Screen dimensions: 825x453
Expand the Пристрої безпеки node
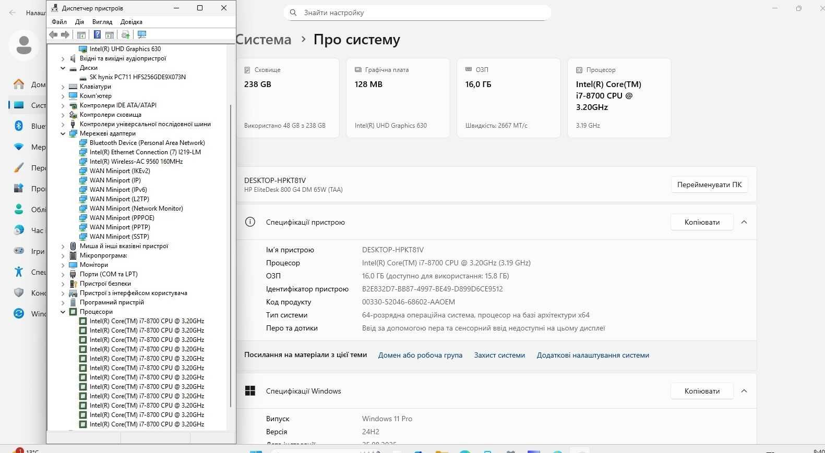(x=63, y=284)
